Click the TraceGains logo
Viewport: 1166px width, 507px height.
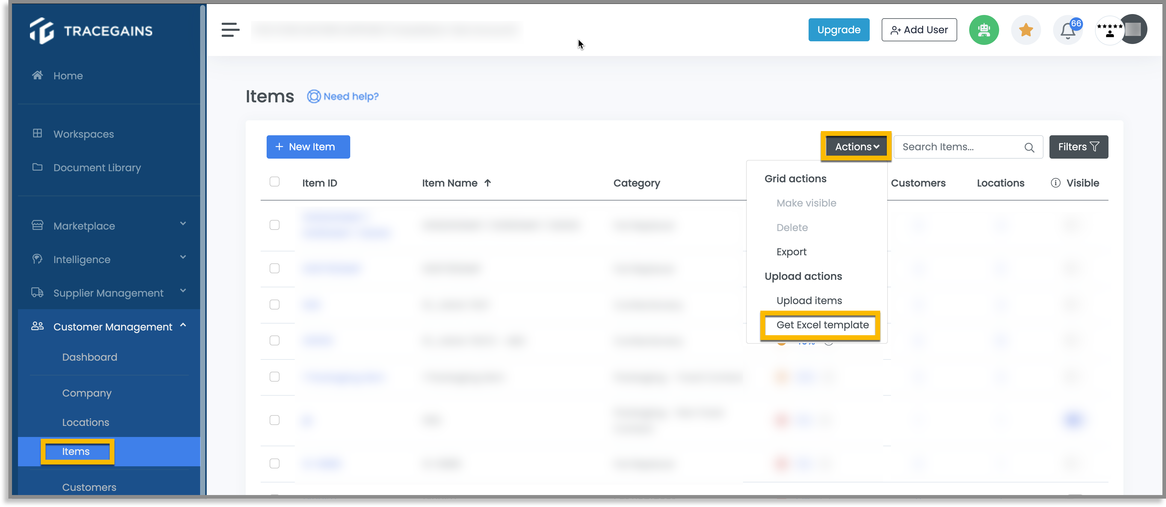coord(91,31)
